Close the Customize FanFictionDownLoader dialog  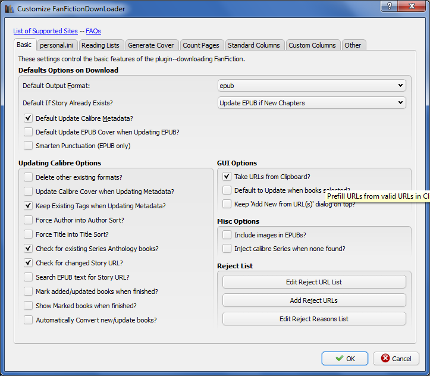click(412, 6)
